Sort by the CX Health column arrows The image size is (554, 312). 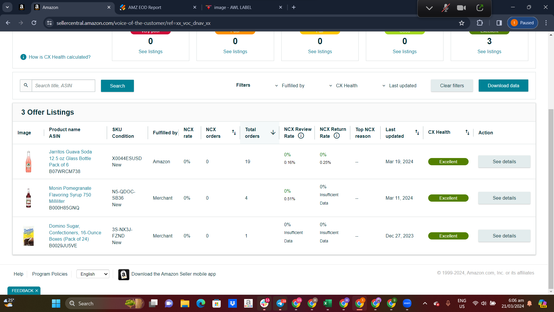467,132
